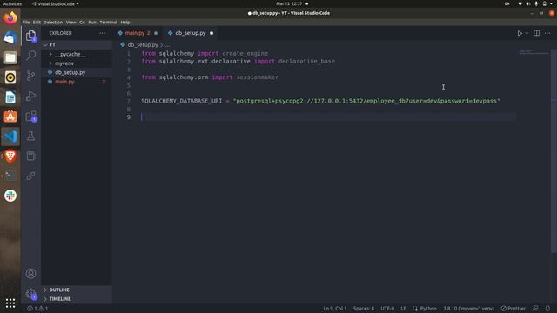Image resolution: width=557 pixels, height=313 pixels.
Task: Open the Search view icon
Action: tap(31, 55)
